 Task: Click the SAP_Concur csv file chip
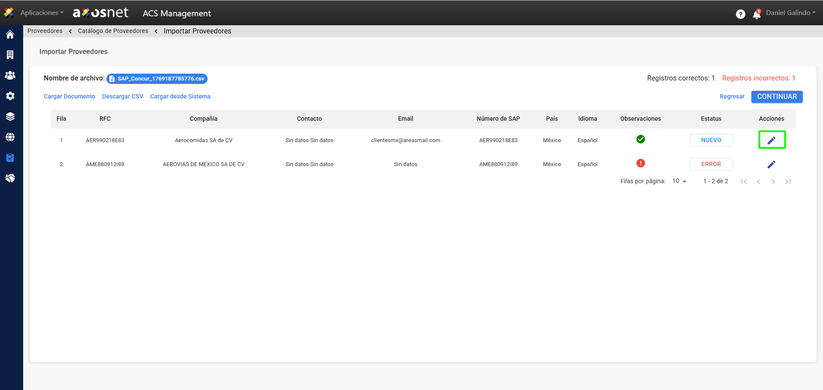pos(157,79)
